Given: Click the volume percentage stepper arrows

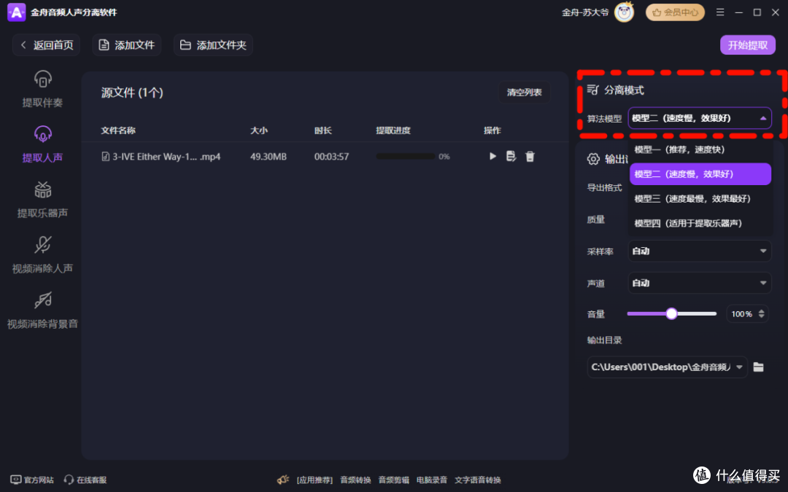Looking at the screenshot, I should coord(761,313).
